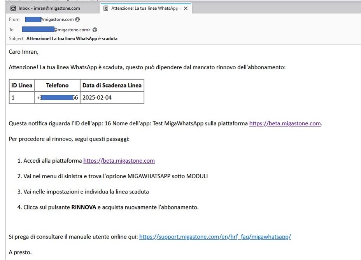The height and width of the screenshot is (260, 361).
Task: Click the contact icon beside To address
Action: [x=95, y=29]
